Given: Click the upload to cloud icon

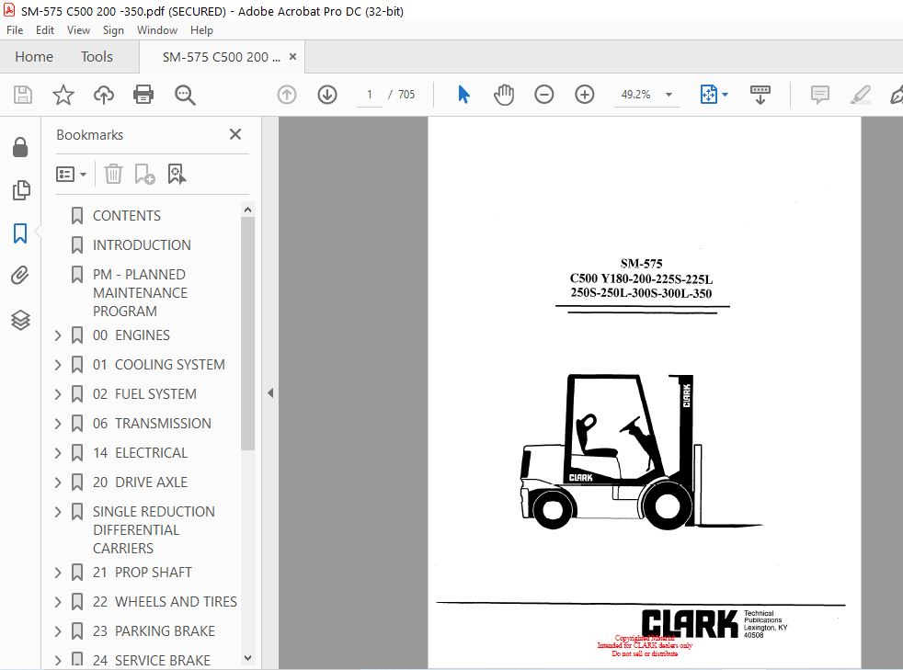Looking at the screenshot, I should pos(104,95).
